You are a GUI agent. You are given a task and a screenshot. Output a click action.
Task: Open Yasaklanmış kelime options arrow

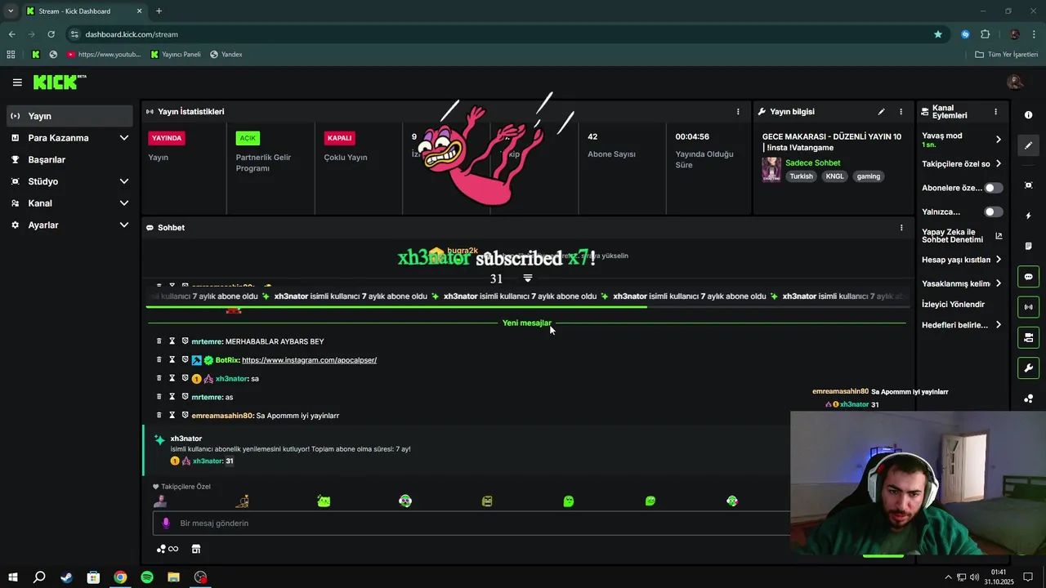click(998, 283)
